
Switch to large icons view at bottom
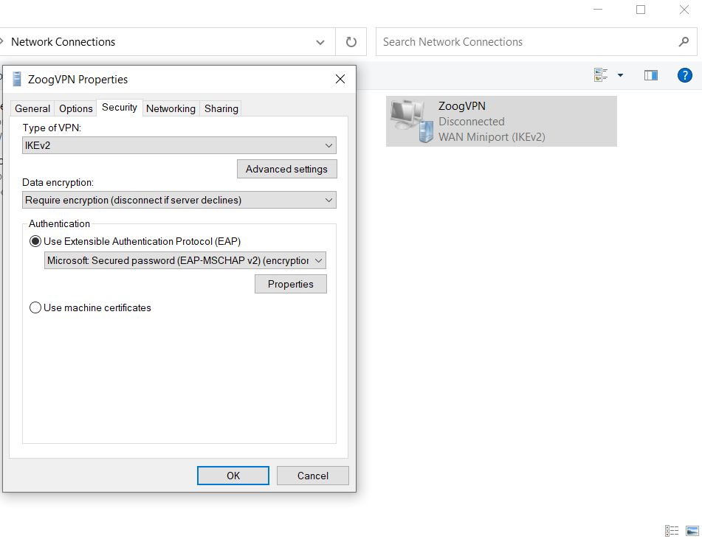(692, 531)
